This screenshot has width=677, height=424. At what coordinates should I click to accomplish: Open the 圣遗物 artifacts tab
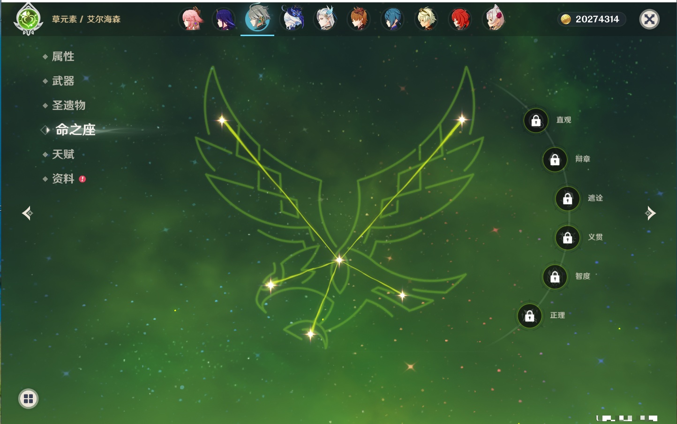[68, 105]
